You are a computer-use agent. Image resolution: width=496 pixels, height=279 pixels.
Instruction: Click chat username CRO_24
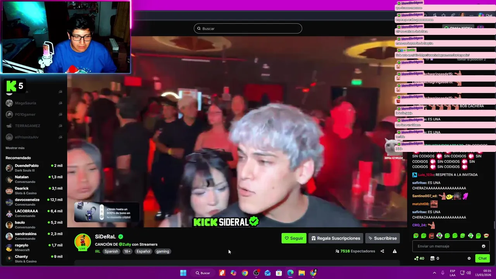coord(419,225)
